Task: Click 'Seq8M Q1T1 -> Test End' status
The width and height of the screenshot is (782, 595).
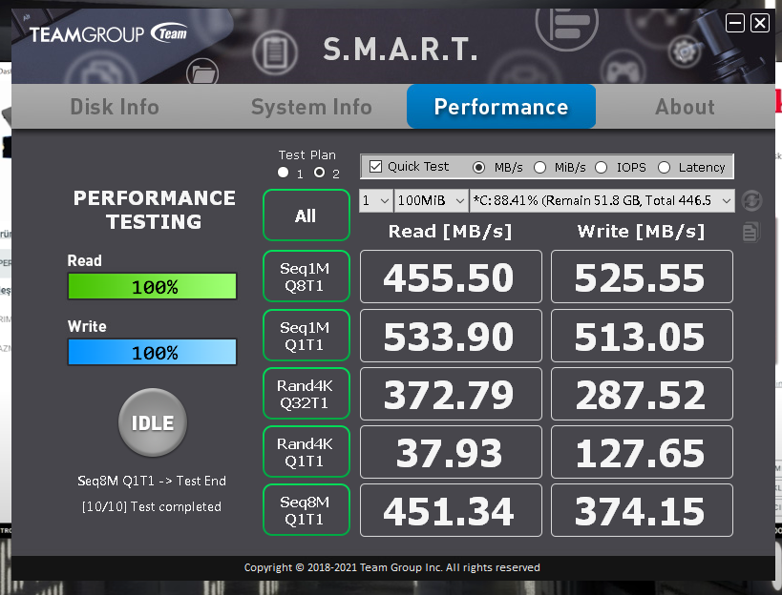Action: (152, 481)
